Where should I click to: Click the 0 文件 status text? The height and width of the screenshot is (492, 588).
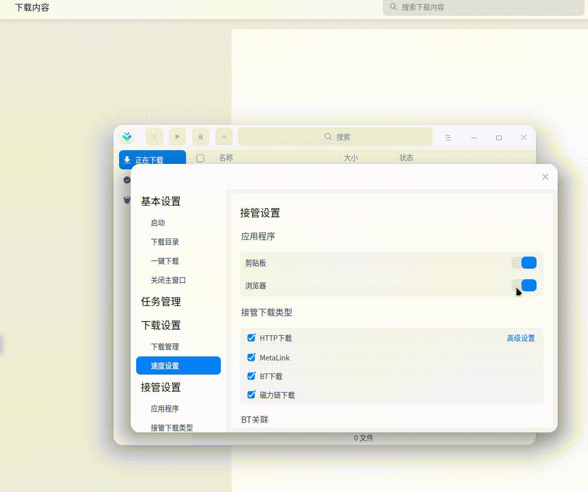click(x=364, y=438)
